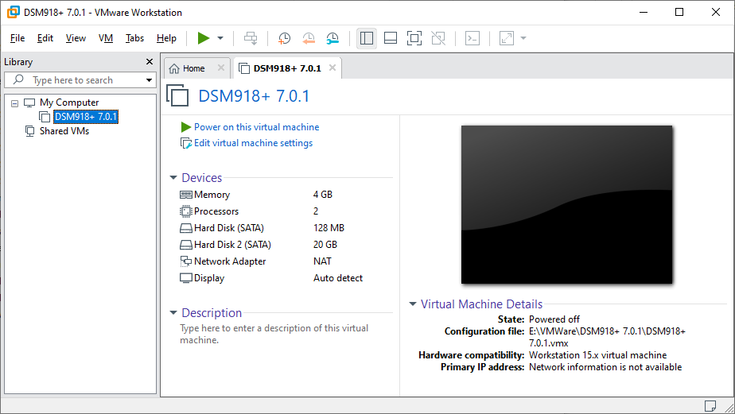Open the View menu
Viewport: 735px width, 414px height.
(76, 38)
